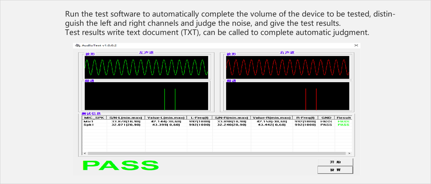Image resolution: width=431 pixels, height=184 pixels.
Task: Click the S/N-R(min.max) column header
Action: [x=231, y=118]
